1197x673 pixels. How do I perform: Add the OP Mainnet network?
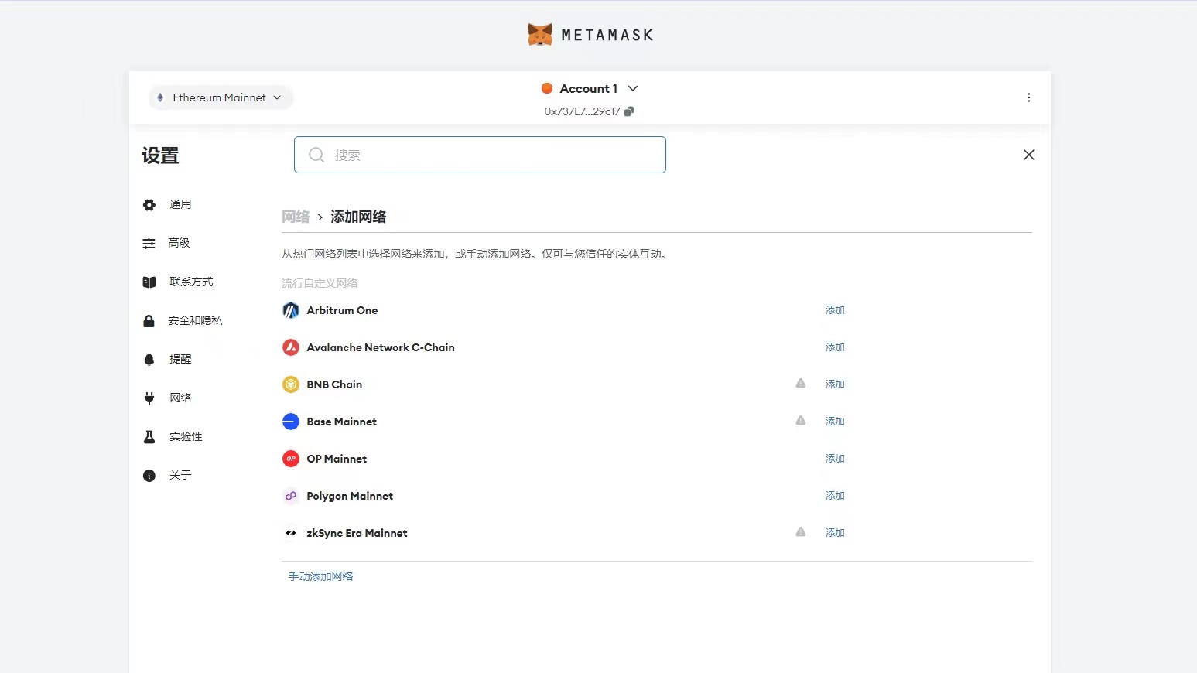pos(835,459)
